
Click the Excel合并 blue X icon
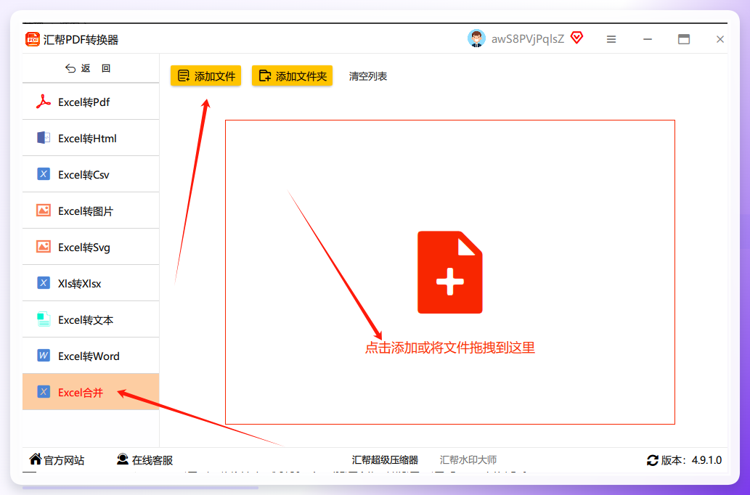click(44, 392)
